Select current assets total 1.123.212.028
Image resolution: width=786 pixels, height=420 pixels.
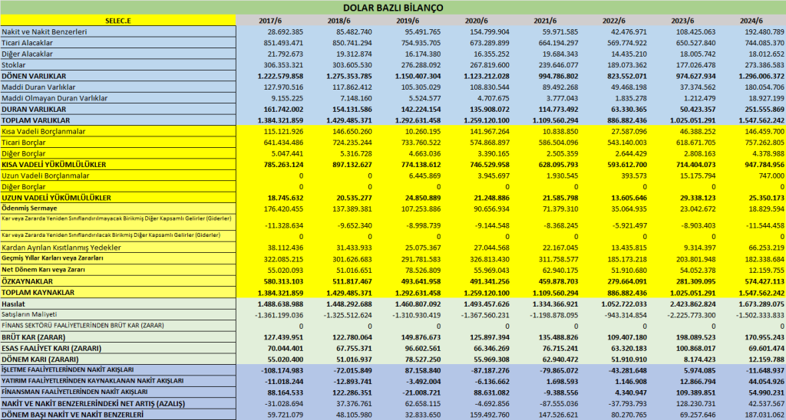point(484,76)
